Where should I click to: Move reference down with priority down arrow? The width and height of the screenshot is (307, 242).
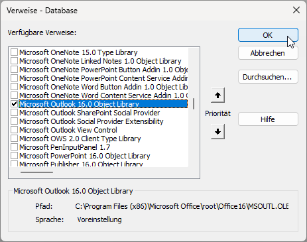click(x=217, y=132)
